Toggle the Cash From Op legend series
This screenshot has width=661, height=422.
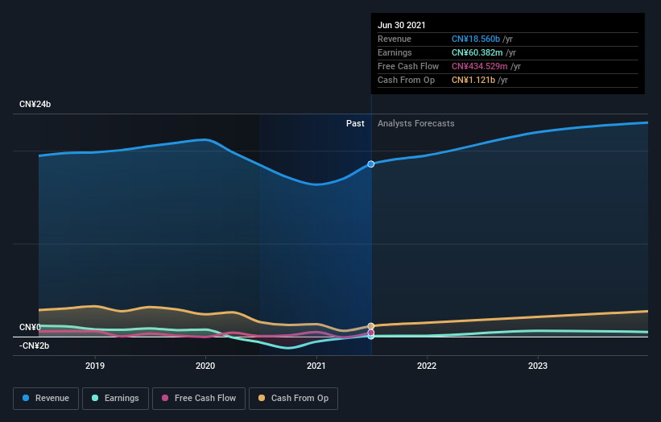[293, 399]
